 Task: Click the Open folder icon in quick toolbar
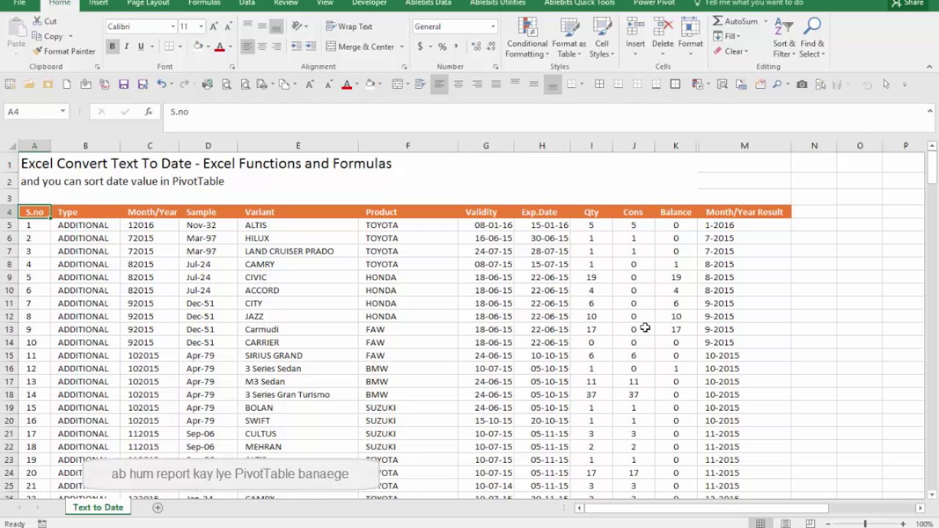pos(29,84)
